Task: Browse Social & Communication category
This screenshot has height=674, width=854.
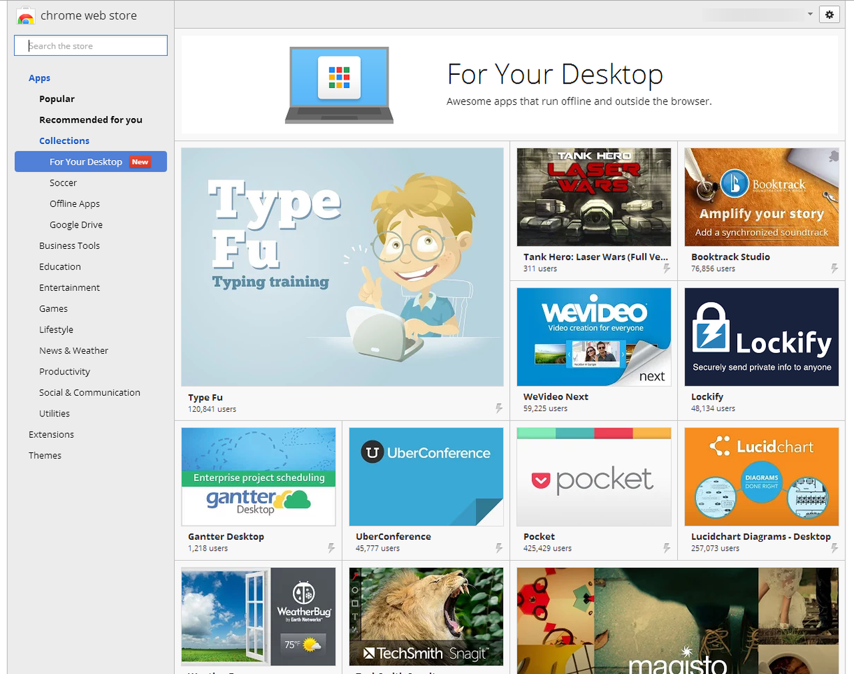Action: pos(89,392)
